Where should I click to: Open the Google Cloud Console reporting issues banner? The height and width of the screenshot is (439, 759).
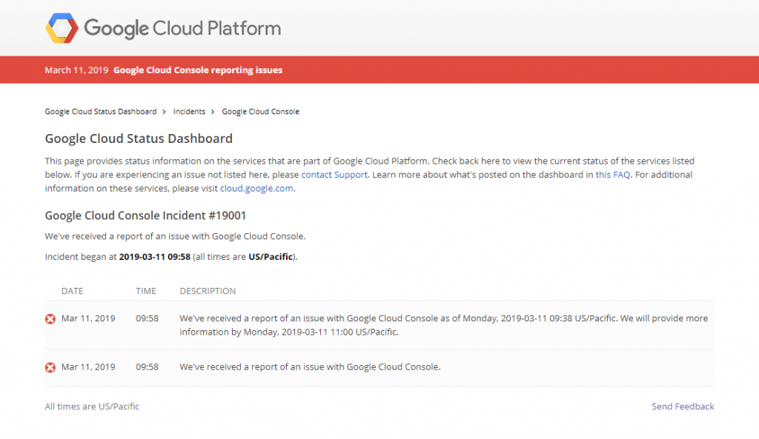(x=197, y=70)
